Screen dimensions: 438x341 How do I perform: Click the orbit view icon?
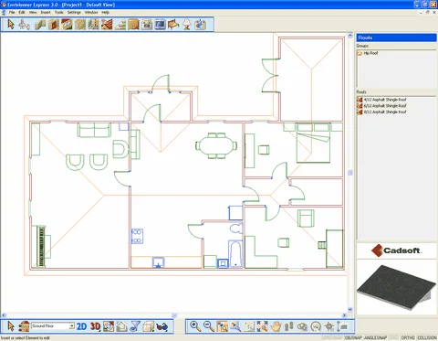(316, 326)
